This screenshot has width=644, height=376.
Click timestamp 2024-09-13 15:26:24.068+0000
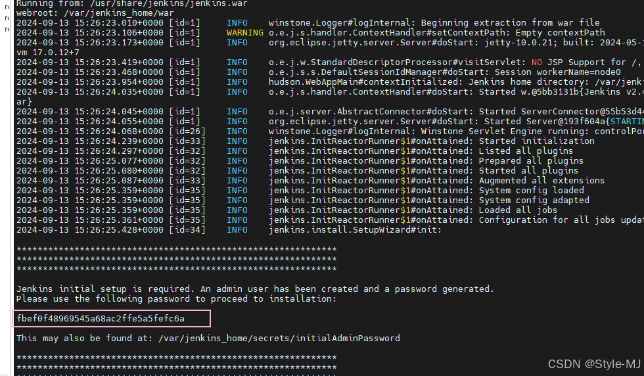(89, 131)
